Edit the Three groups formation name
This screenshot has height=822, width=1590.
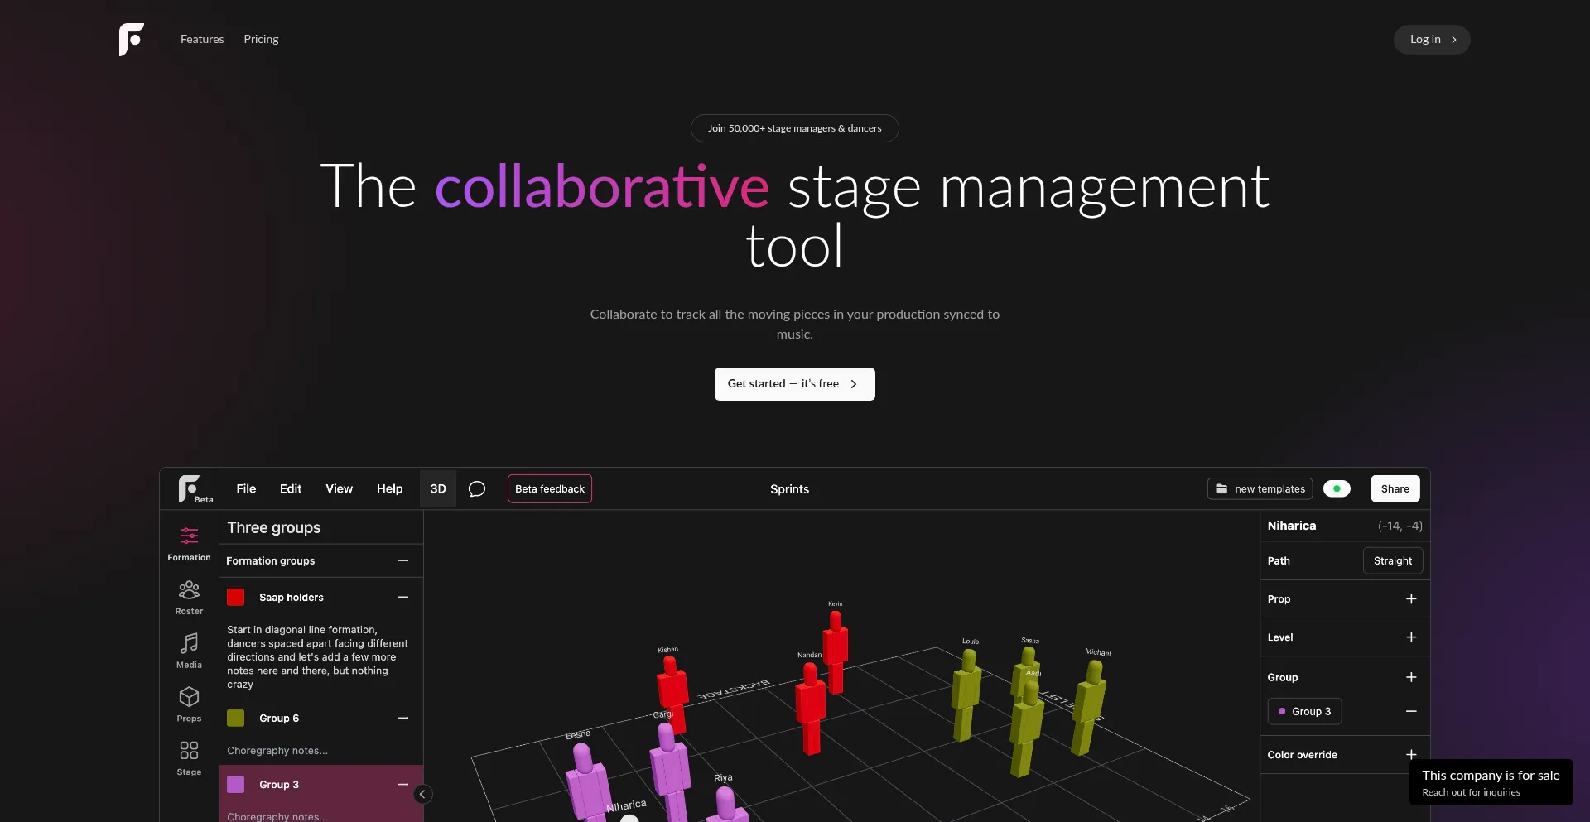(x=274, y=528)
